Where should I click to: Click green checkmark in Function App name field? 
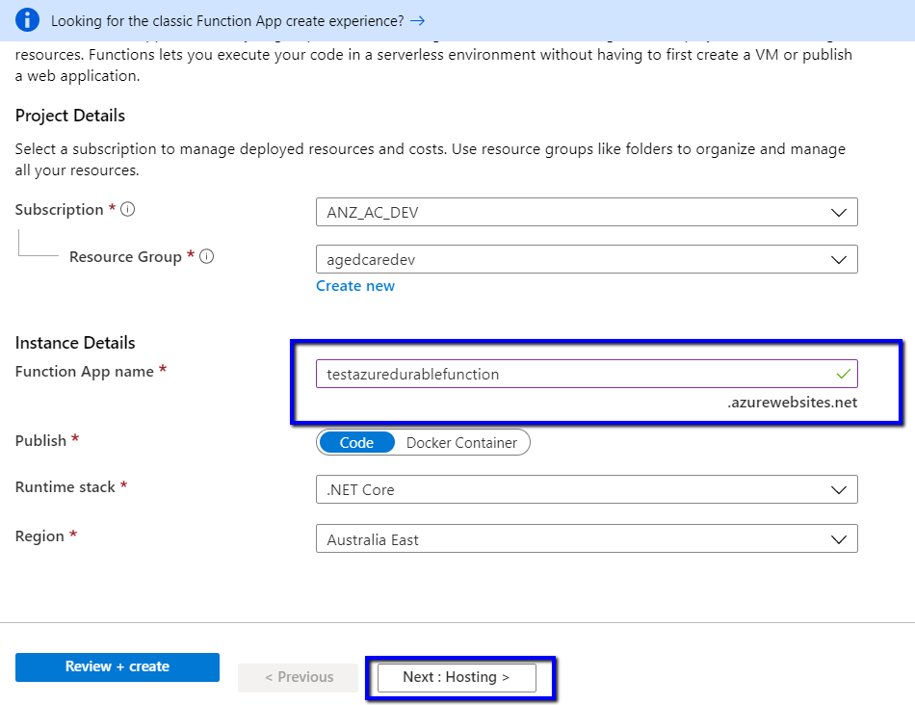coord(844,374)
